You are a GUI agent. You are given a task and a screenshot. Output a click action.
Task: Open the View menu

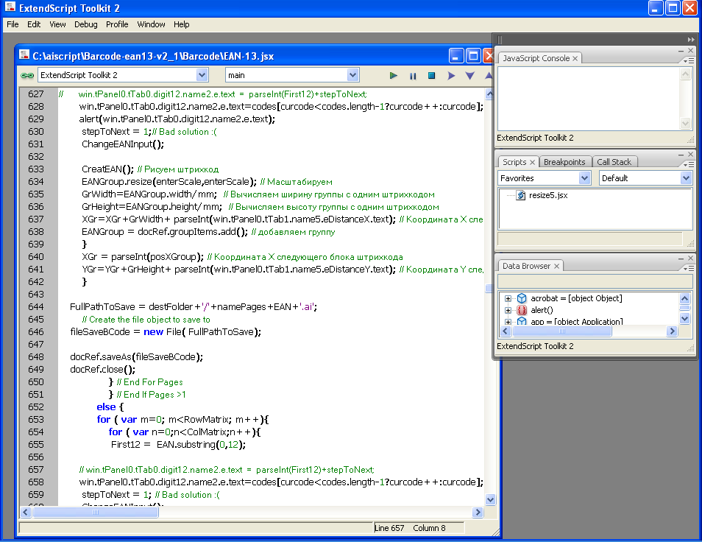pos(57,24)
